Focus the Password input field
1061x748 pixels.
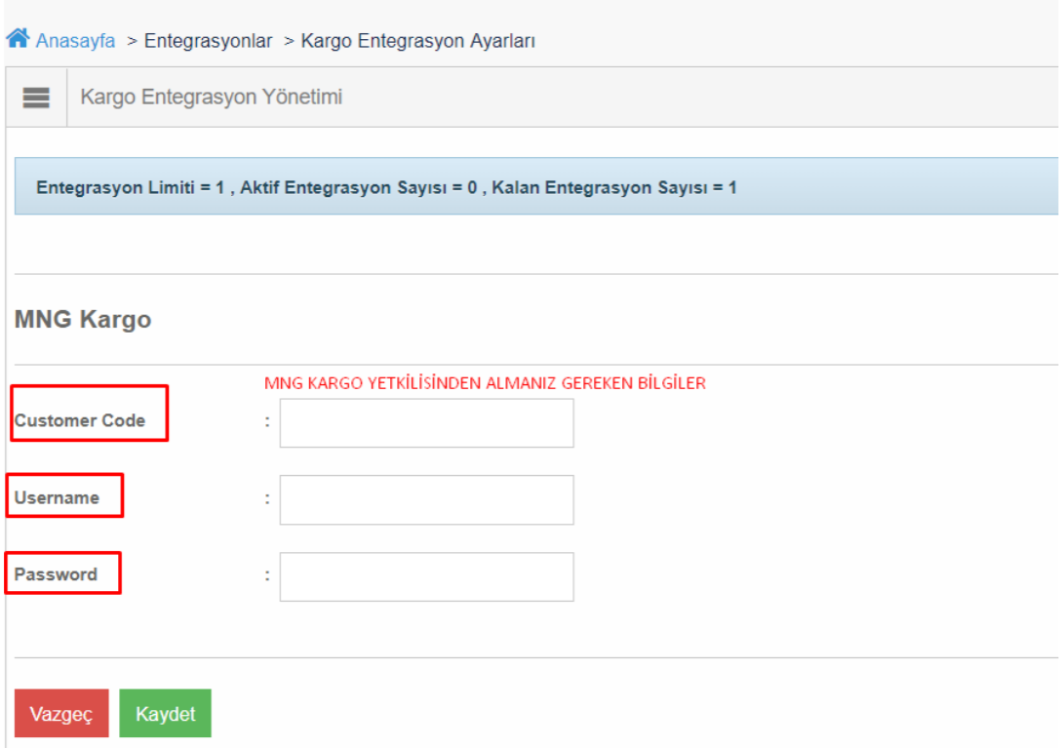point(426,576)
